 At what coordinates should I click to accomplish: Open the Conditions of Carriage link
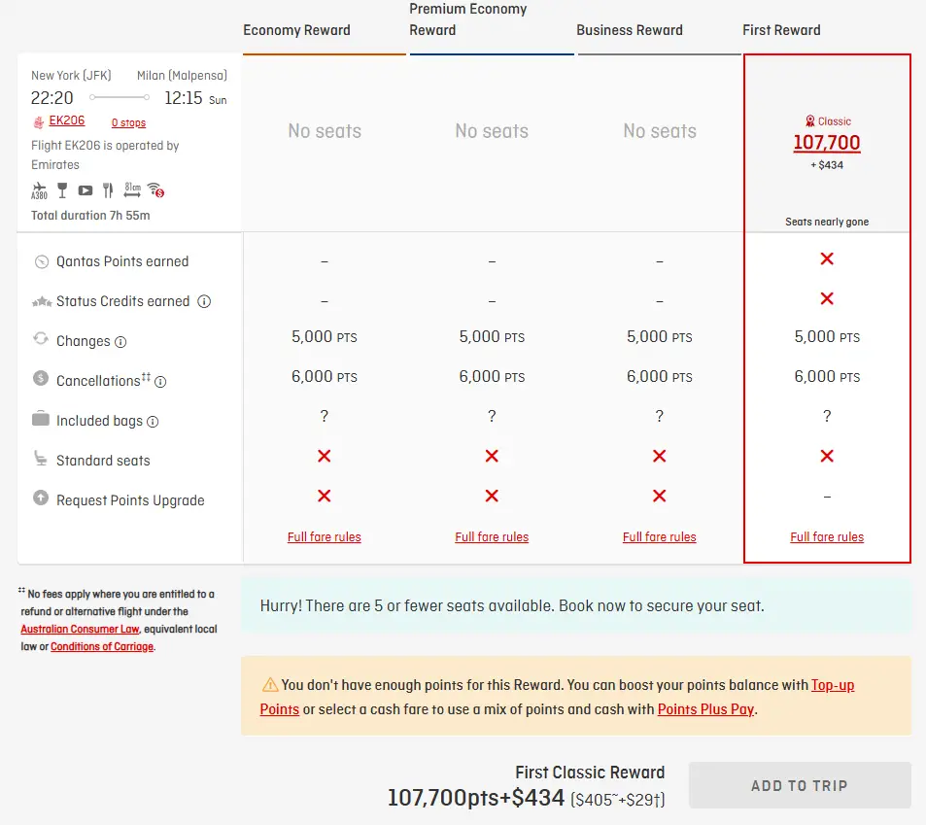[x=102, y=646]
